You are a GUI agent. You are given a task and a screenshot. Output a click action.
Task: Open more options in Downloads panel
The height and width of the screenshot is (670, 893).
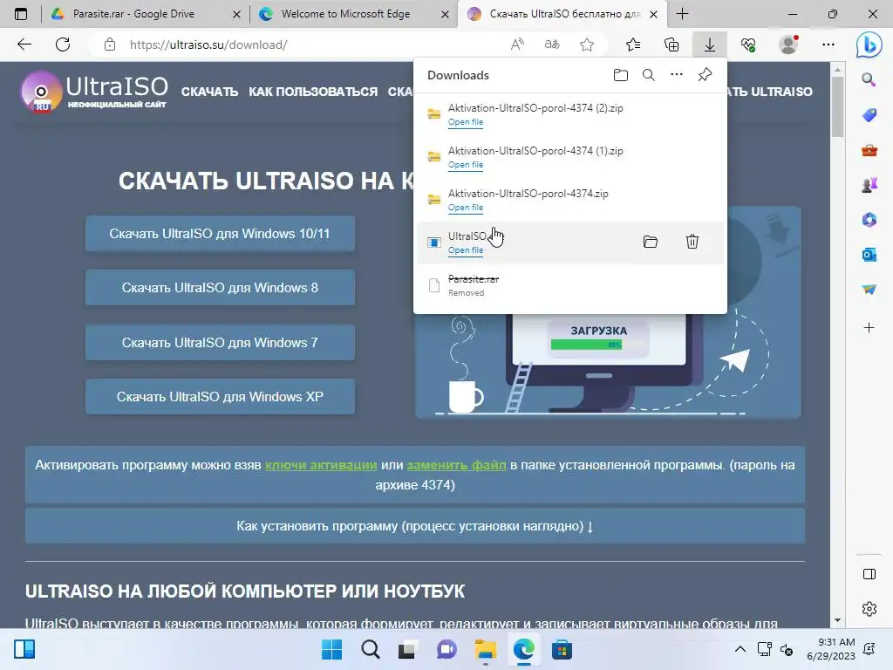tap(676, 75)
